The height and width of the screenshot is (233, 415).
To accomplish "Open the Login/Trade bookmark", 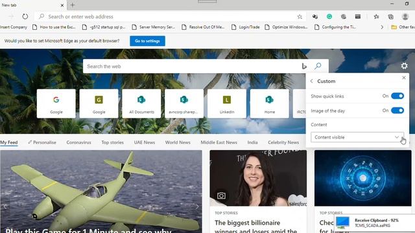I will [246, 27].
